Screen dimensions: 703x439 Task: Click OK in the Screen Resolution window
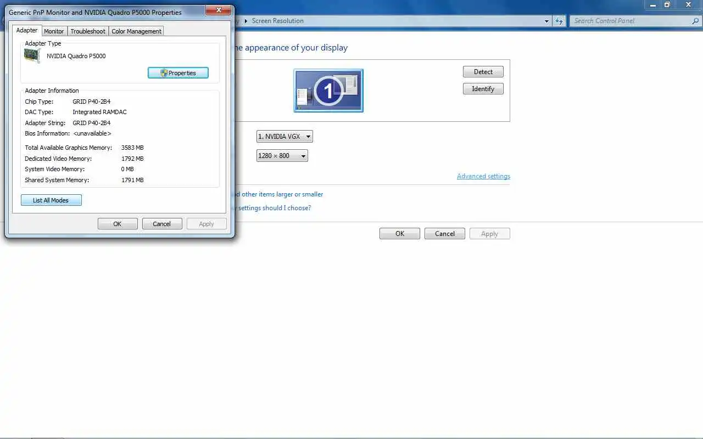click(400, 234)
